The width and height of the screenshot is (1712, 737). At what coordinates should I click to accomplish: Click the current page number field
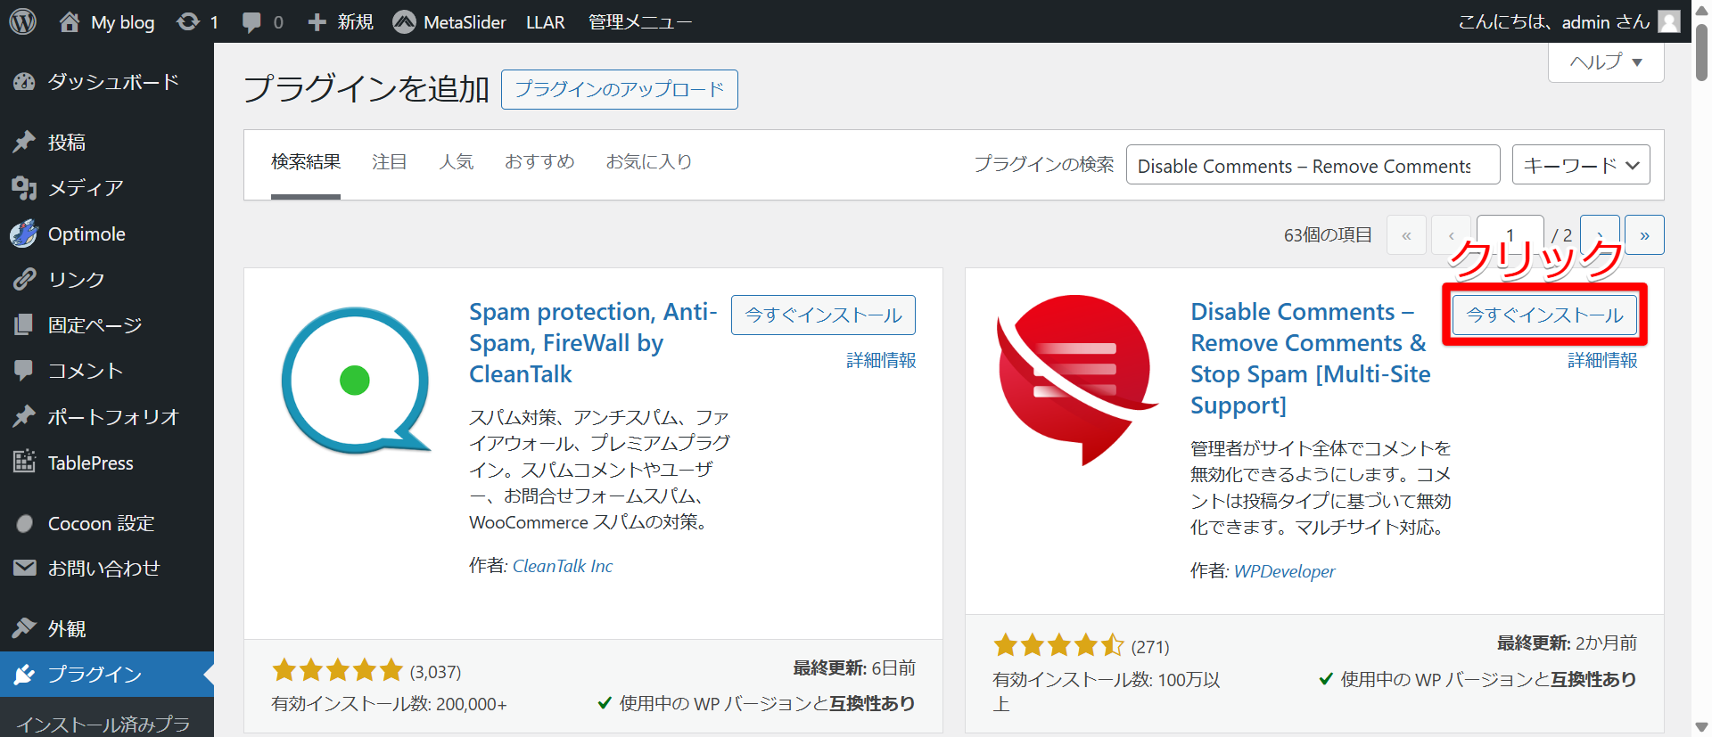pyautogui.click(x=1510, y=235)
